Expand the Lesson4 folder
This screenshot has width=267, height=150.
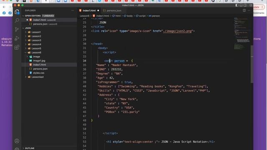(x=36, y=44)
